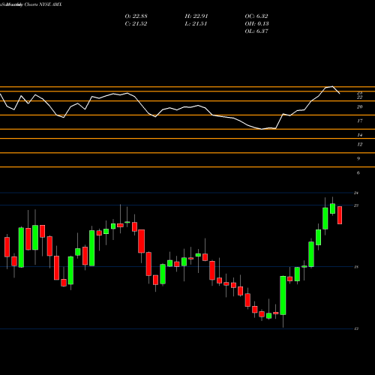
Task: Click the 'OL: 6.37' value
Action: (256, 31)
